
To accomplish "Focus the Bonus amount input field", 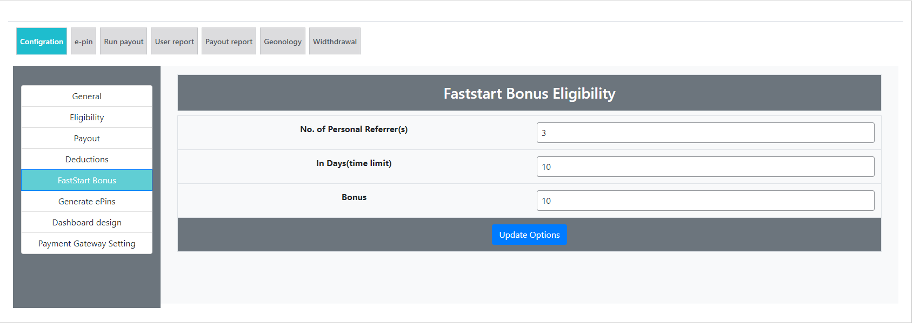I will [705, 201].
